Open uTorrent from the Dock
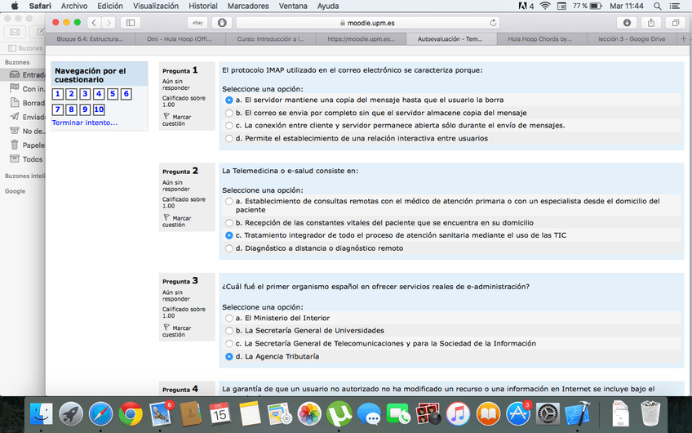This screenshot has height=433, width=692. pos(339,413)
